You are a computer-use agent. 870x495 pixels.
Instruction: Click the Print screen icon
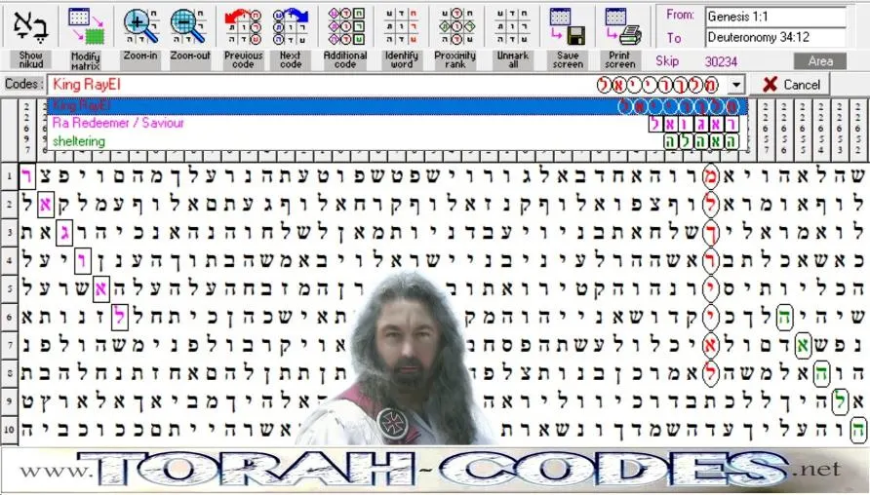(621, 26)
